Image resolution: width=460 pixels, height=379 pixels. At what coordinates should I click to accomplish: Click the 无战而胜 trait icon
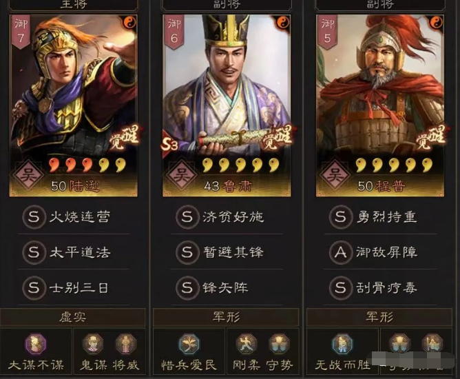click(x=342, y=344)
